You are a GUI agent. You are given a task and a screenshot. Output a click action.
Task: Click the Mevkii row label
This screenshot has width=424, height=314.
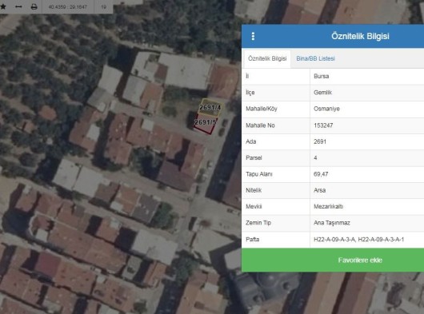(x=254, y=207)
